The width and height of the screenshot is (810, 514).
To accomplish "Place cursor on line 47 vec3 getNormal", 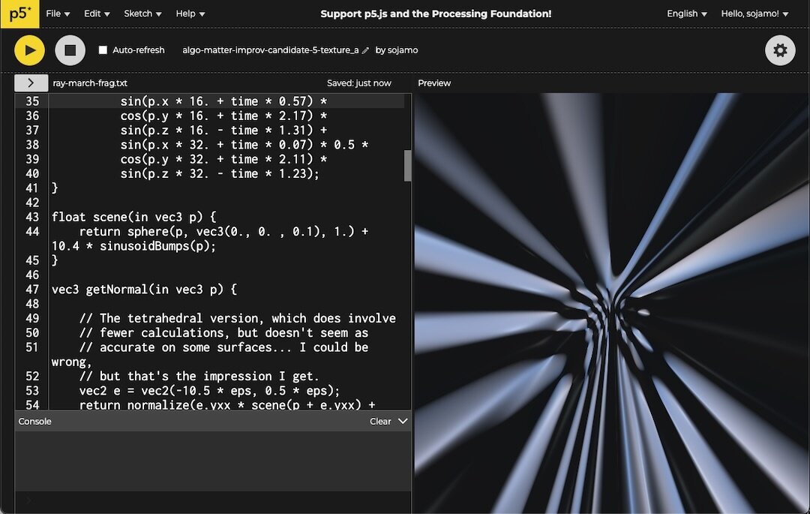I will click(x=144, y=290).
